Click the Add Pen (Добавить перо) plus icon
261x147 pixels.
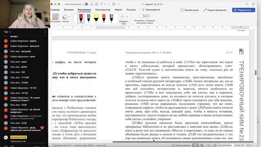click(123, 17)
